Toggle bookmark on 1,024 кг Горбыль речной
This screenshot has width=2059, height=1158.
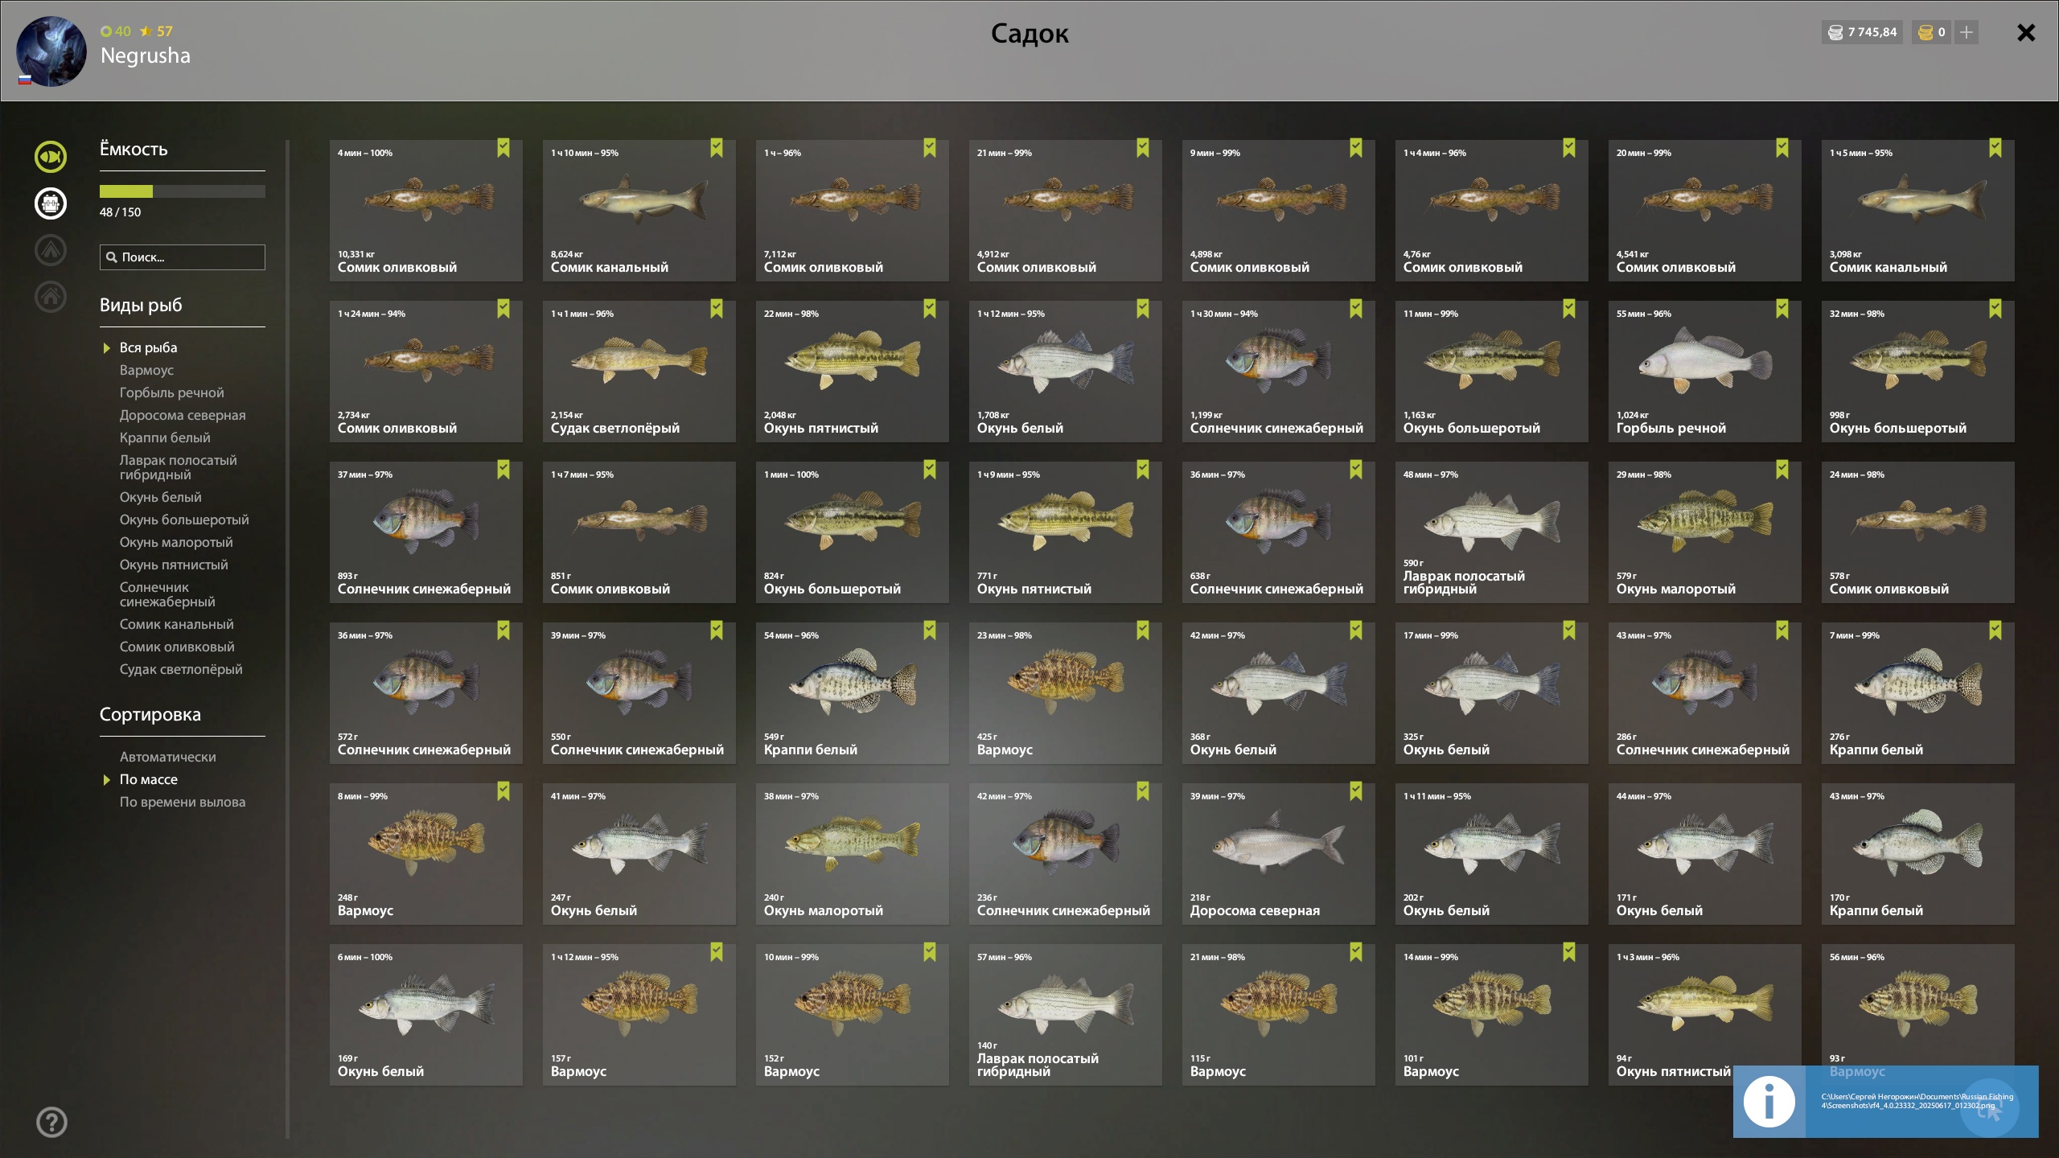coord(1782,309)
